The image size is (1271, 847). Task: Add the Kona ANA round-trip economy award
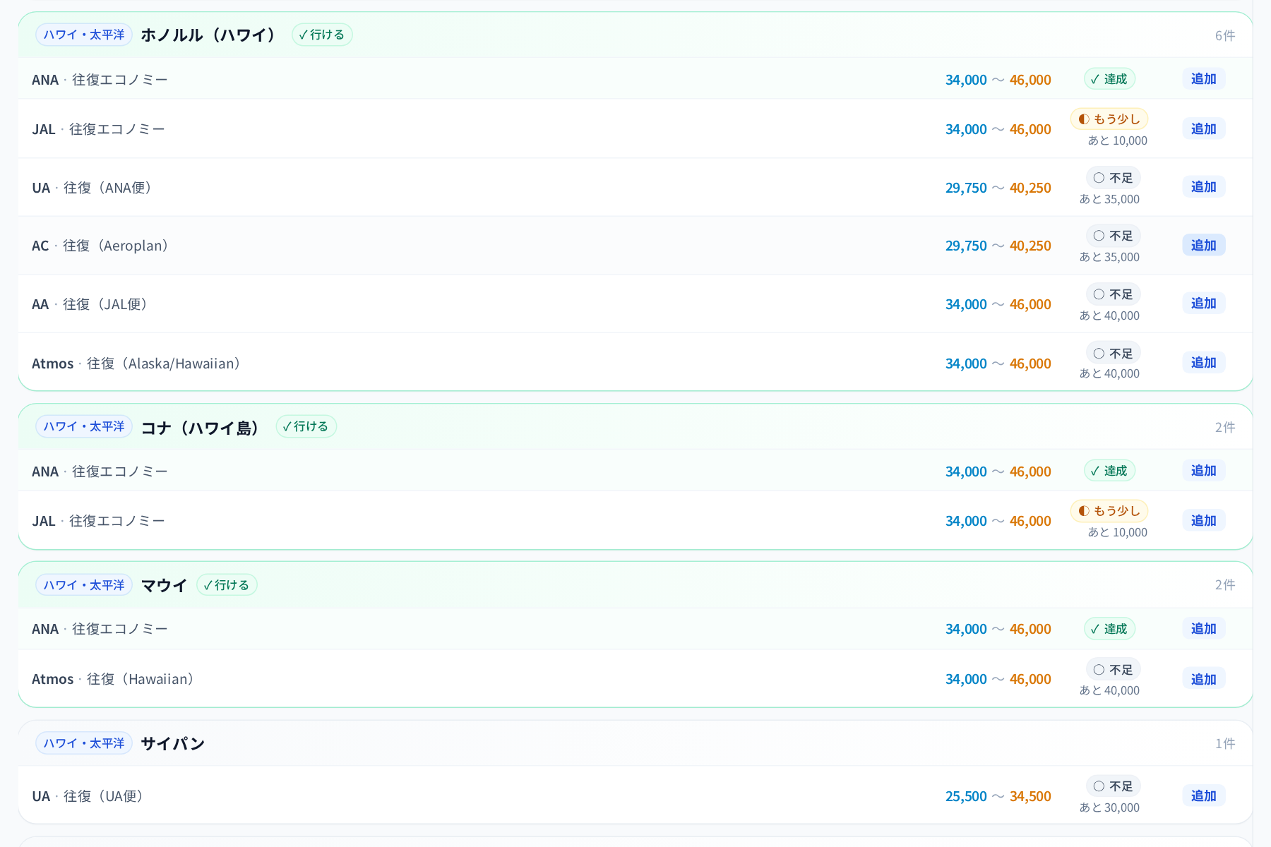[x=1203, y=471]
